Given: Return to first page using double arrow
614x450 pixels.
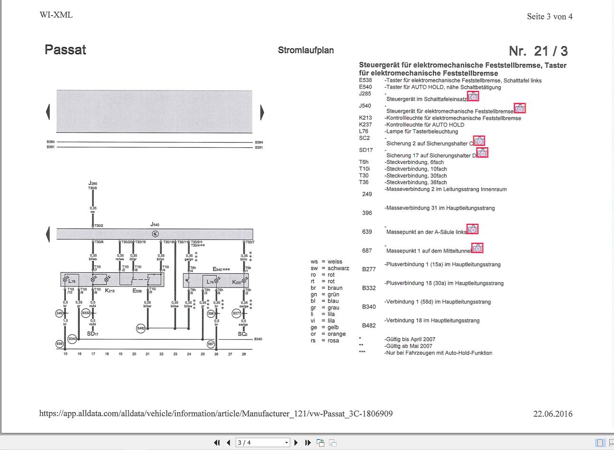Looking at the screenshot, I should pos(217,442).
